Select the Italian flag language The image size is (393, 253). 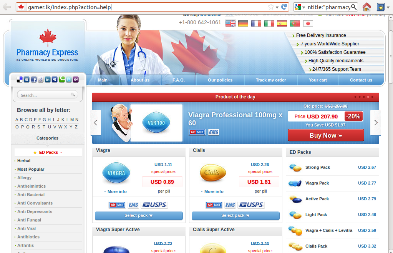pos(269,23)
